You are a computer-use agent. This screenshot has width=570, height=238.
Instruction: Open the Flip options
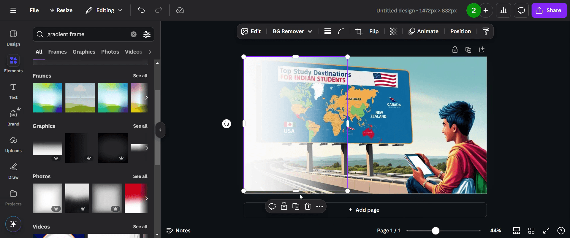coord(374,31)
